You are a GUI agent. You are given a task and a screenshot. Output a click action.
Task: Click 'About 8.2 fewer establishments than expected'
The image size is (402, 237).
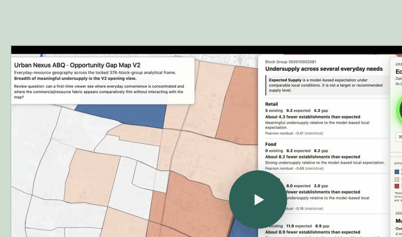click(x=312, y=157)
